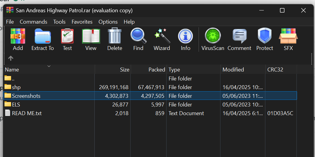Open the File menu
This screenshot has height=157, width=315.
click(10, 22)
